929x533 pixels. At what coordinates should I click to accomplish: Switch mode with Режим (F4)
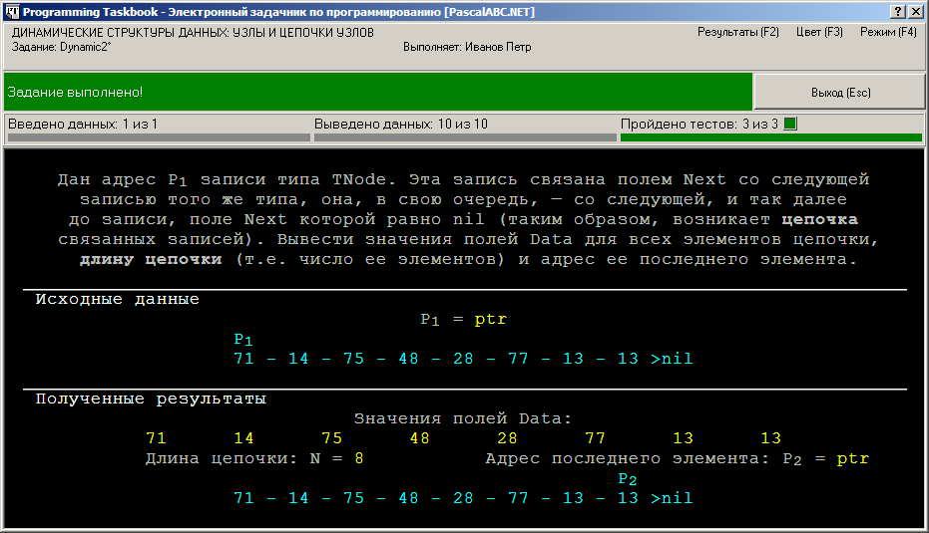(888, 32)
